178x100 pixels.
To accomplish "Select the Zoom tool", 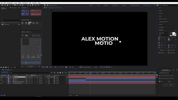I will [10, 5].
